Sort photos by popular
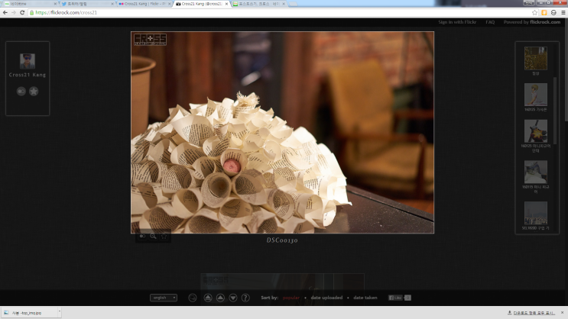Viewport: 568px width, 319px height. point(291,298)
